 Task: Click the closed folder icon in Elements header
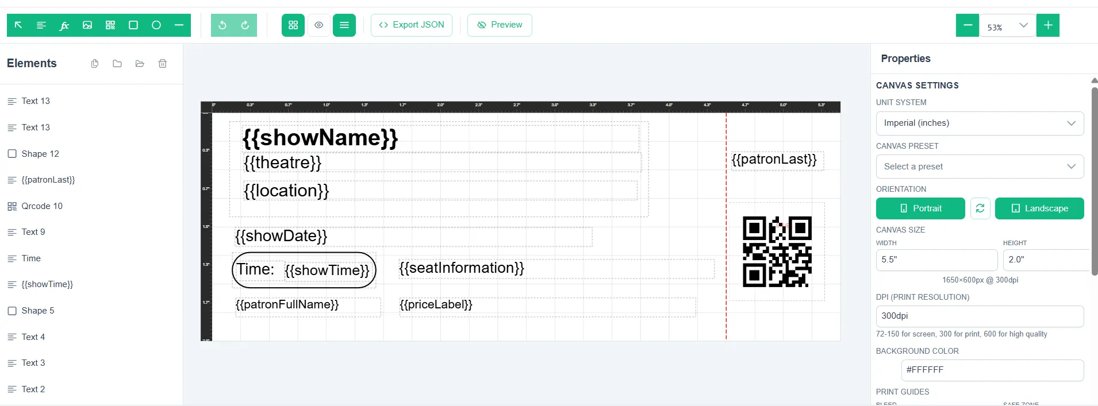click(x=117, y=64)
